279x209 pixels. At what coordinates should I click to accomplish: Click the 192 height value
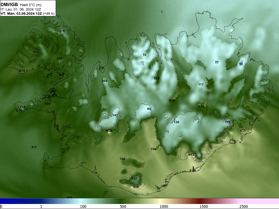click(x=228, y=122)
